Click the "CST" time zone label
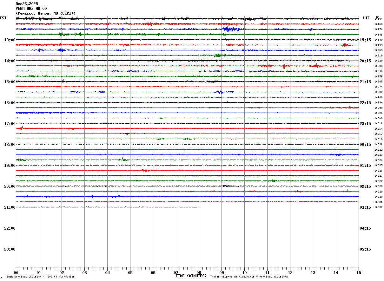Viewport: 384px width, 281px height. click(3, 18)
